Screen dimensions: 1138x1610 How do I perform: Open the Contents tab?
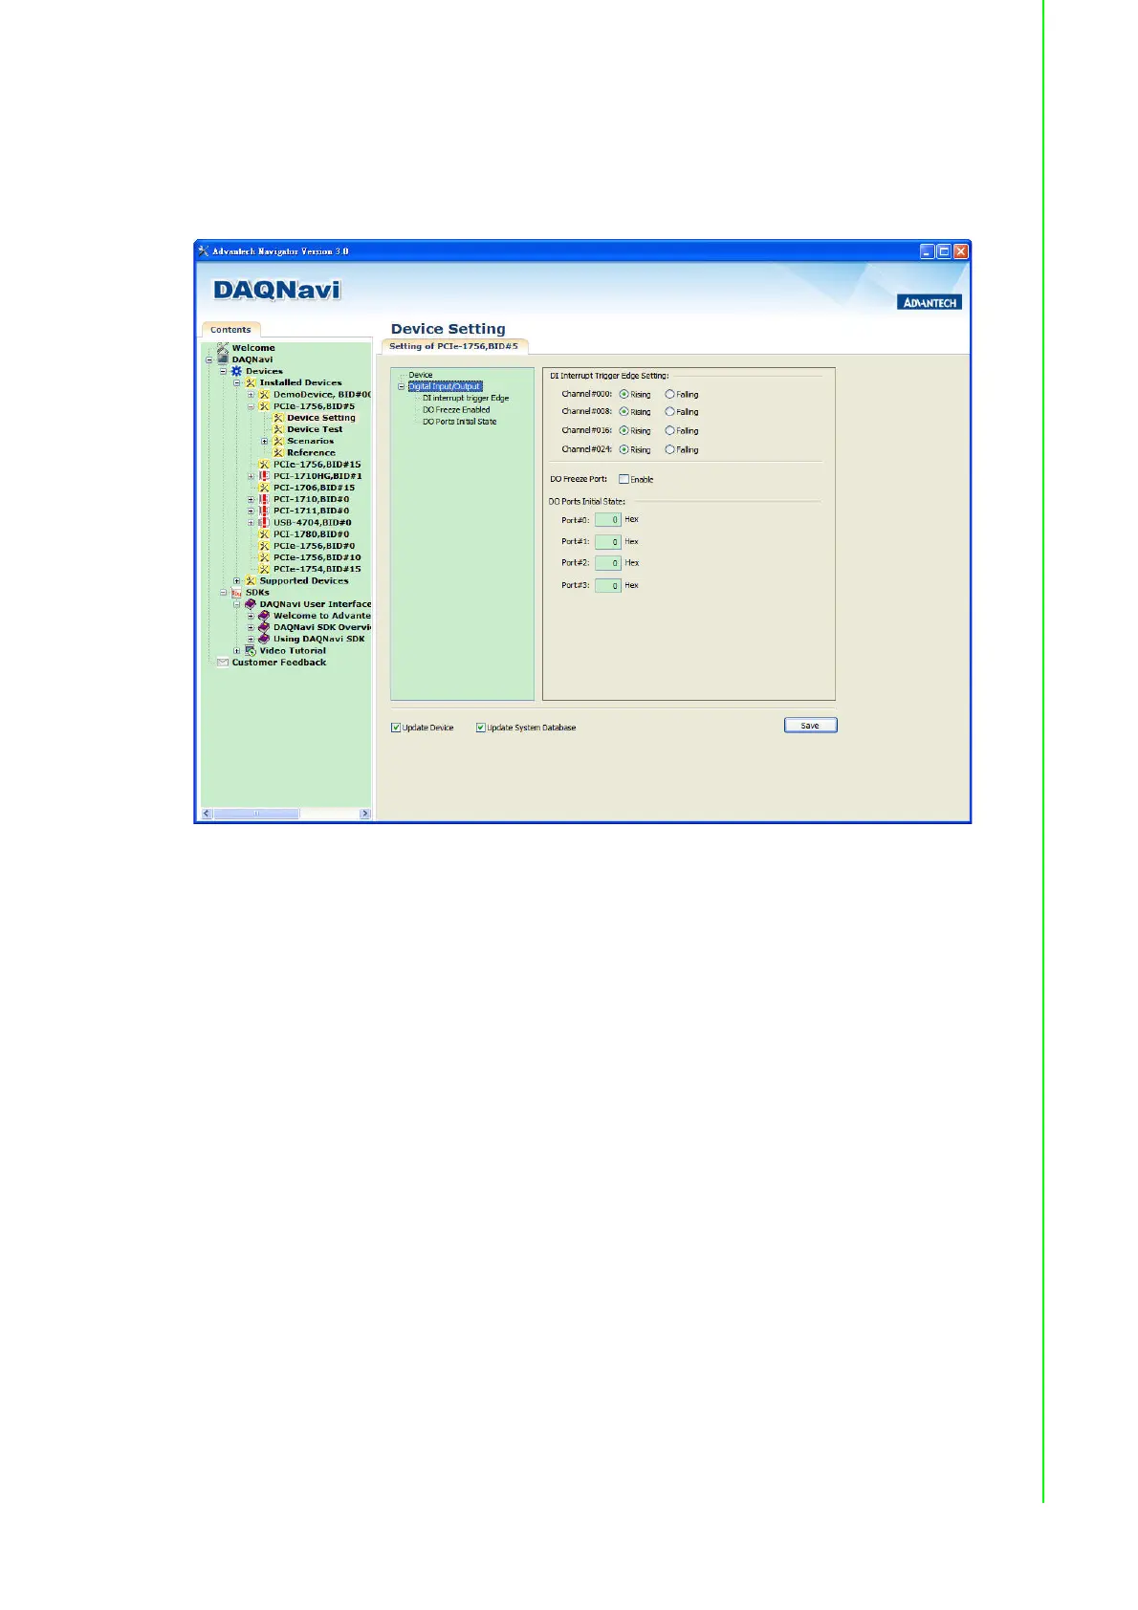click(x=230, y=330)
